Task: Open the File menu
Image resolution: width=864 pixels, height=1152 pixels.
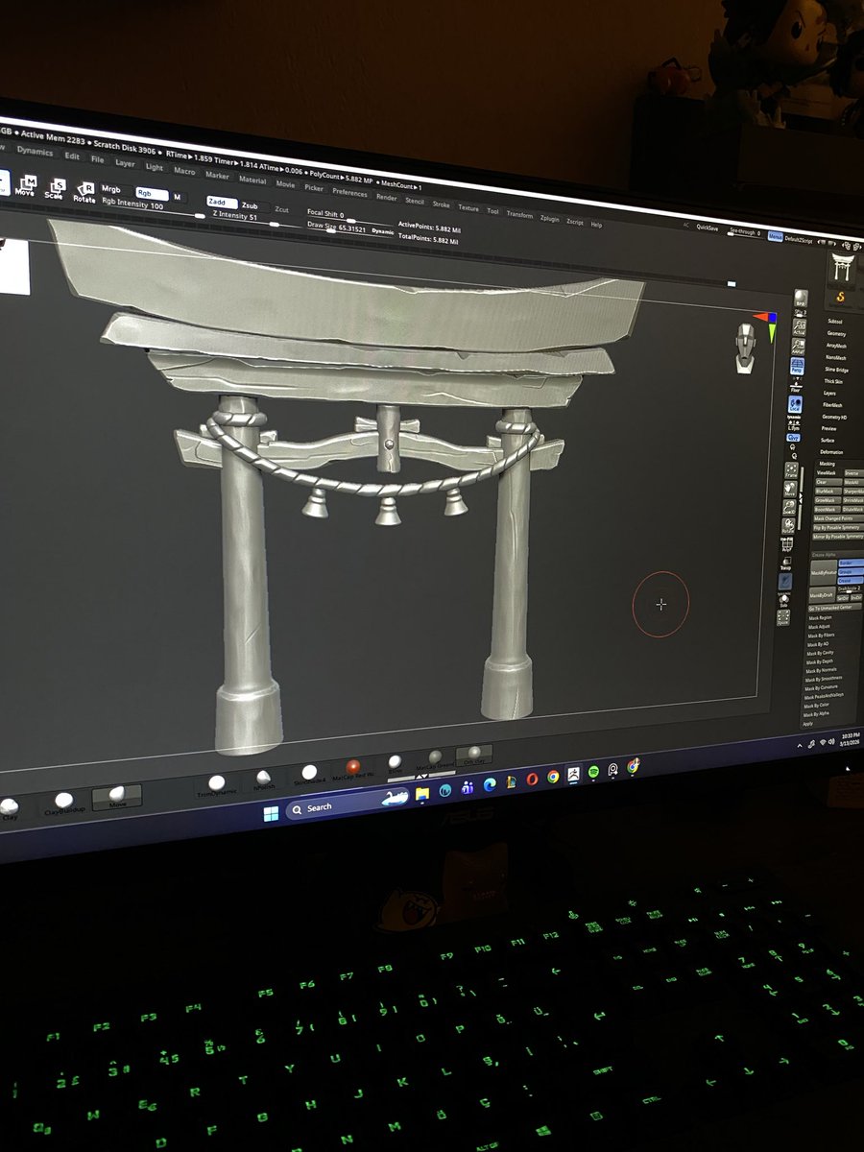Action: 97,159
